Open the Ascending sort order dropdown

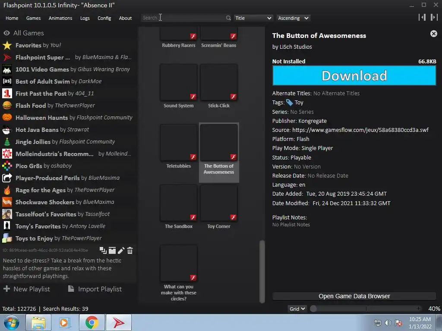[293, 18]
